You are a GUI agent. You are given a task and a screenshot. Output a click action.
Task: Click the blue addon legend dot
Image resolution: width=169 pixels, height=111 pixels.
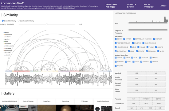click(x=4, y=32)
